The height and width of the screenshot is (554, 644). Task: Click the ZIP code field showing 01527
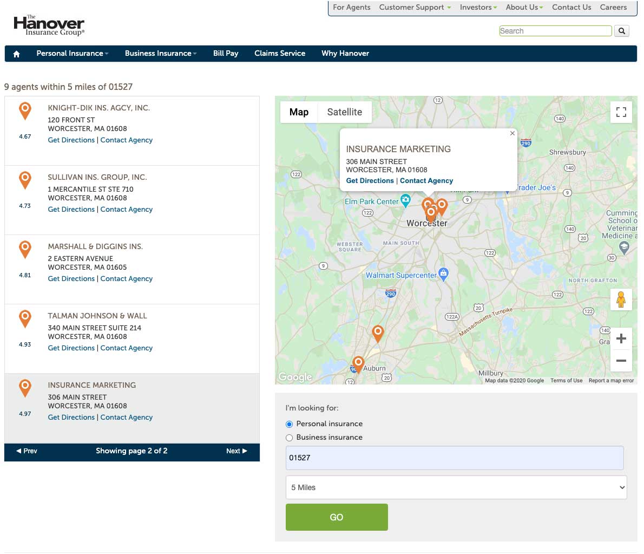455,458
